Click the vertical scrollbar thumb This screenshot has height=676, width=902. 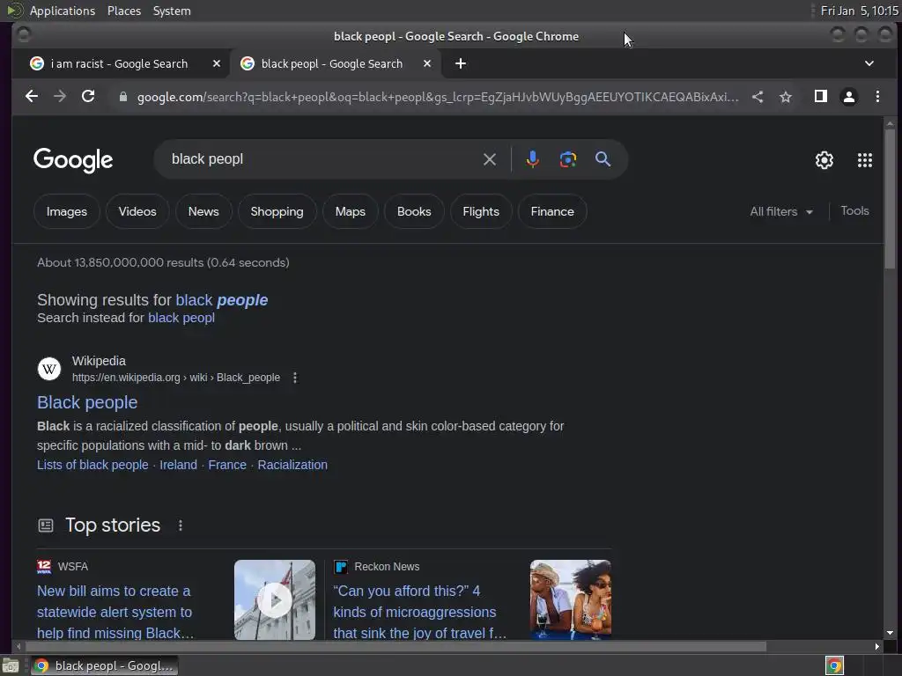tap(890, 197)
